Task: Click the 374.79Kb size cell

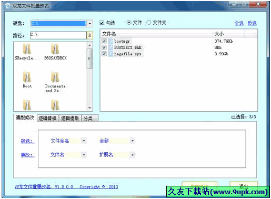Action: point(224,41)
